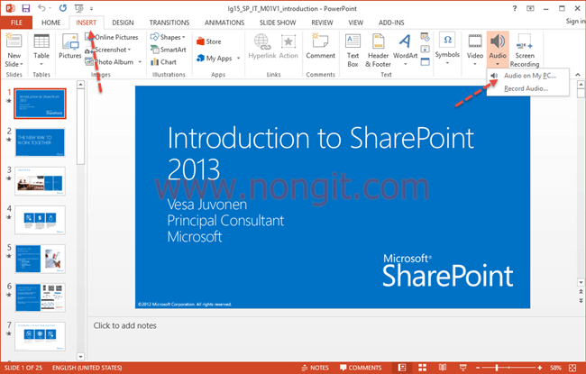The width and height of the screenshot is (586, 374).
Task: Open the FILE tab
Action: [16, 23]
